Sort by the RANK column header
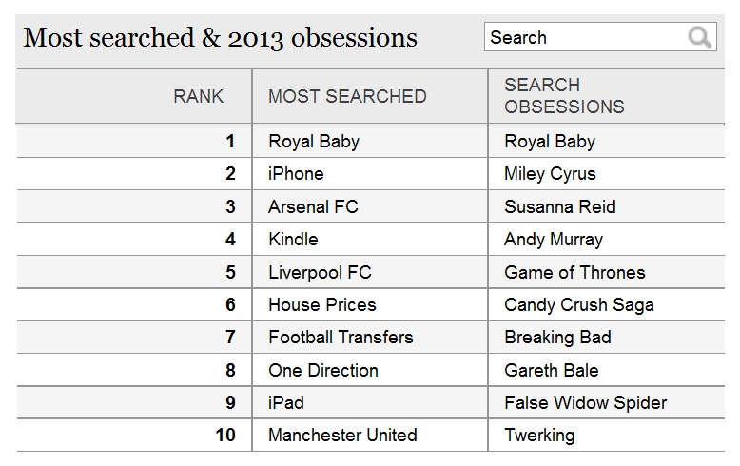 click(x=198, y=97)
